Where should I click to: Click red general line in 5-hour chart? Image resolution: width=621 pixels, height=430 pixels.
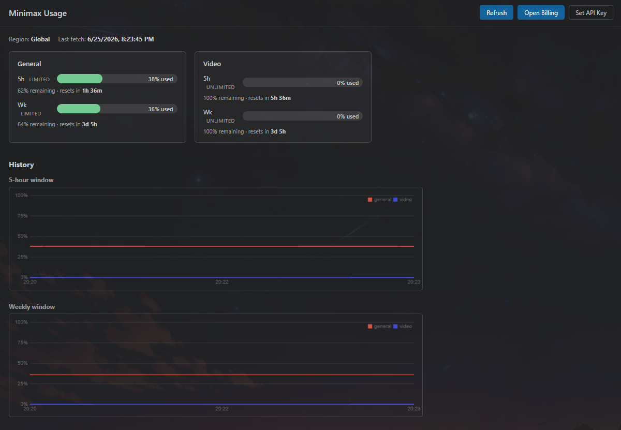(222, 246)
